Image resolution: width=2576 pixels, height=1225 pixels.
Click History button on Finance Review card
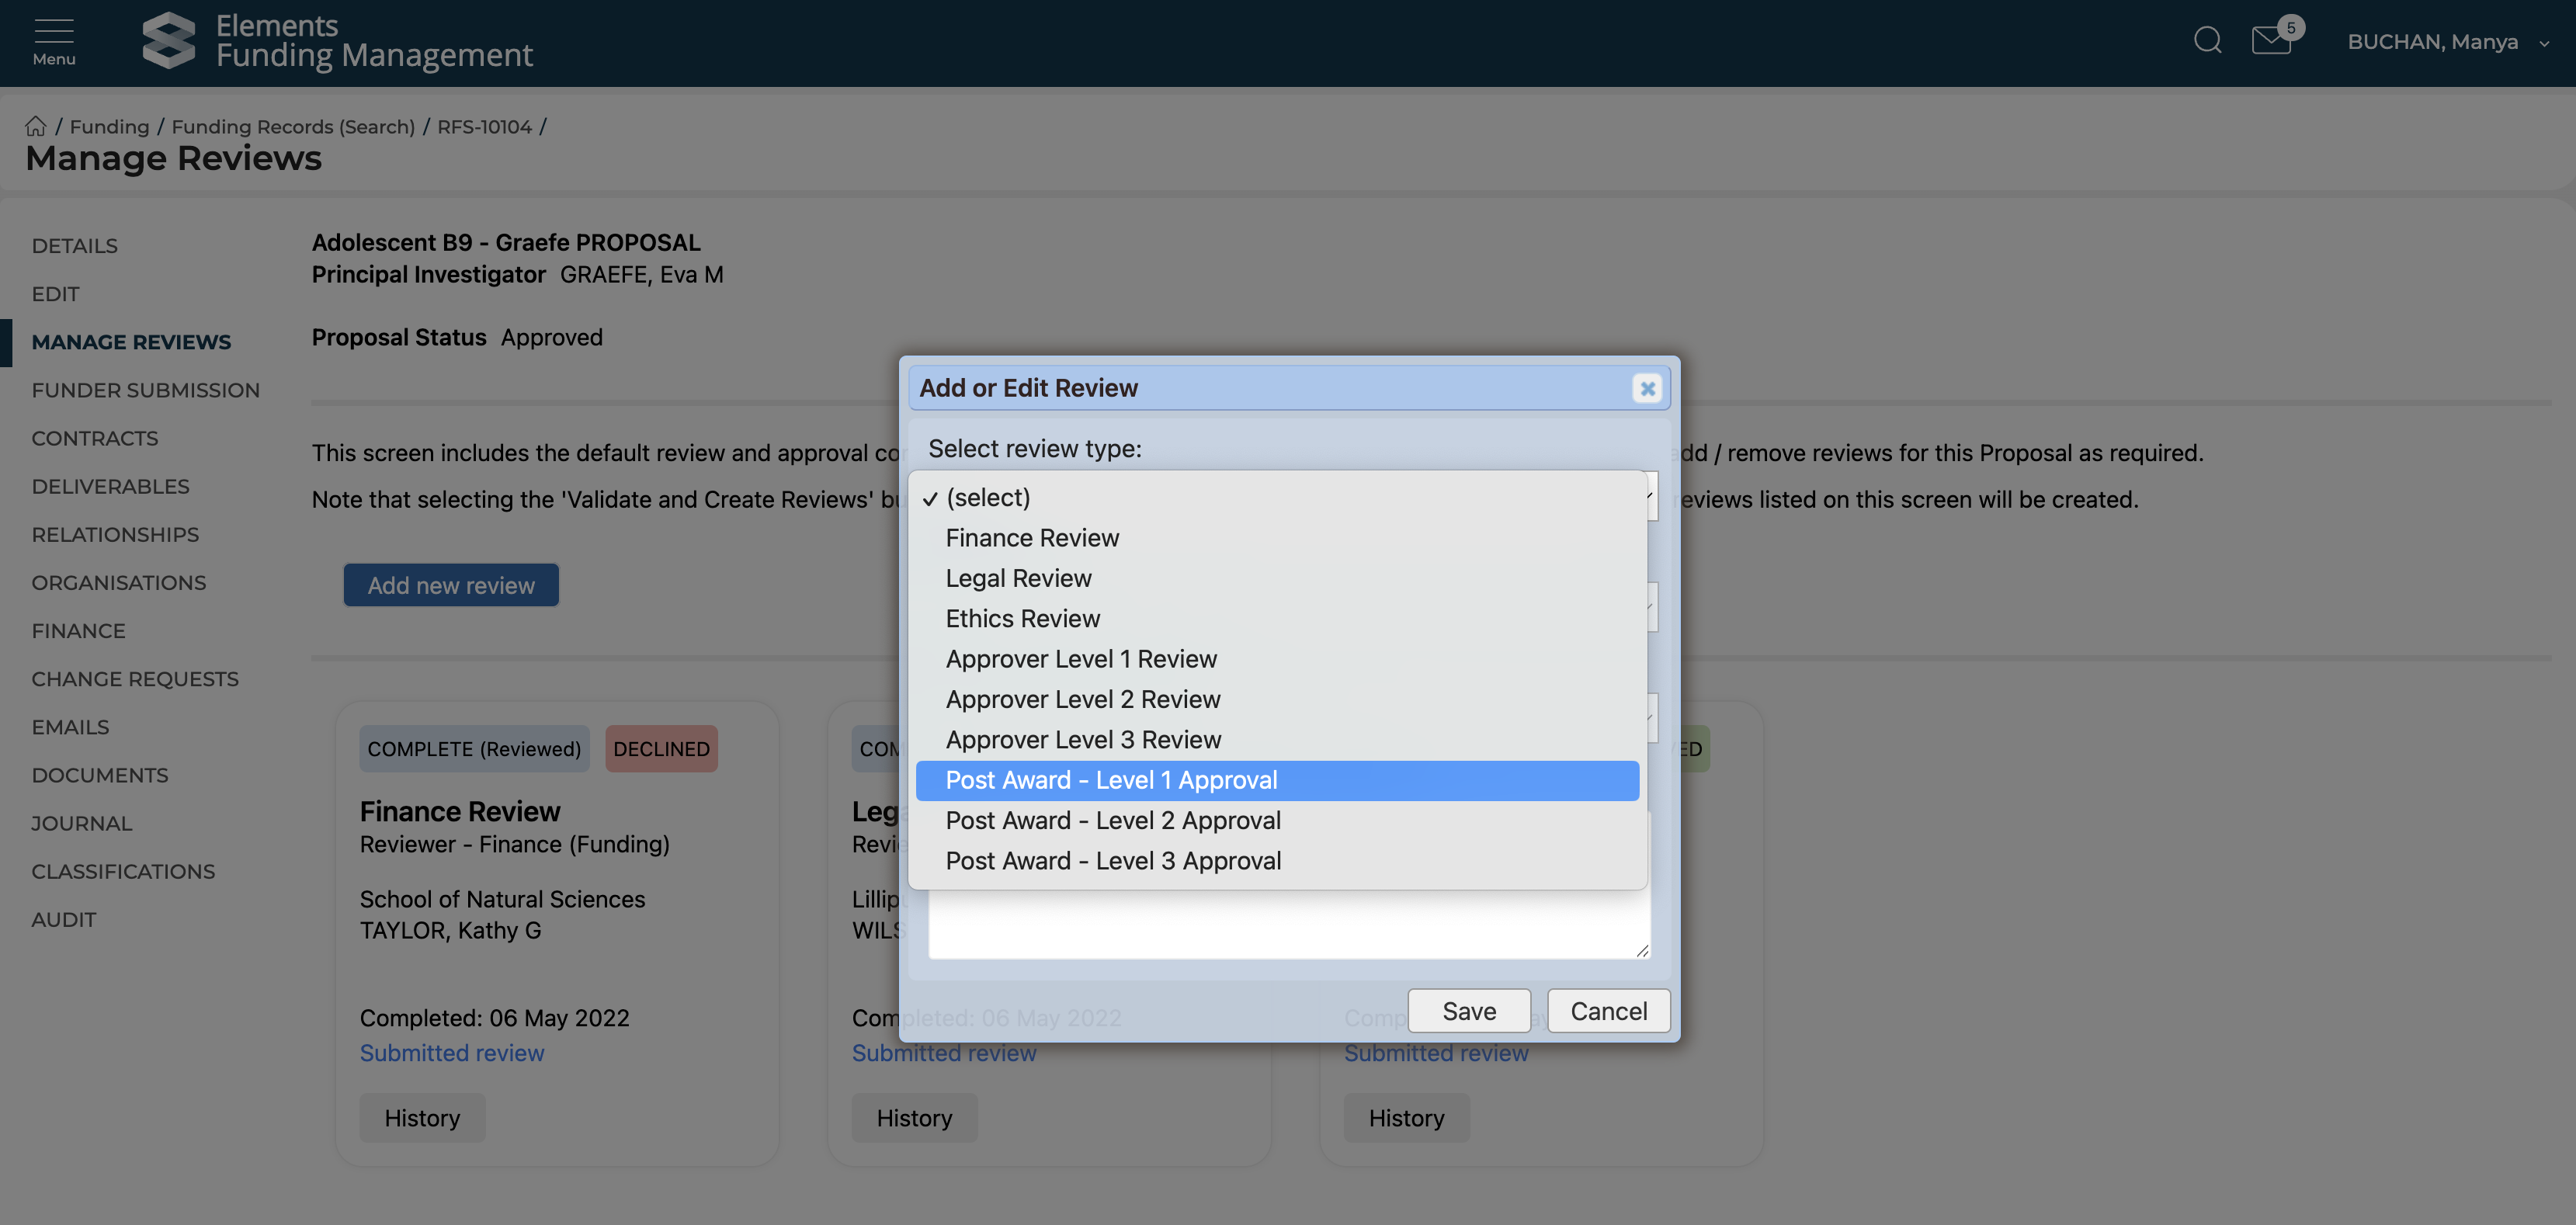[x=422, y=1118]
